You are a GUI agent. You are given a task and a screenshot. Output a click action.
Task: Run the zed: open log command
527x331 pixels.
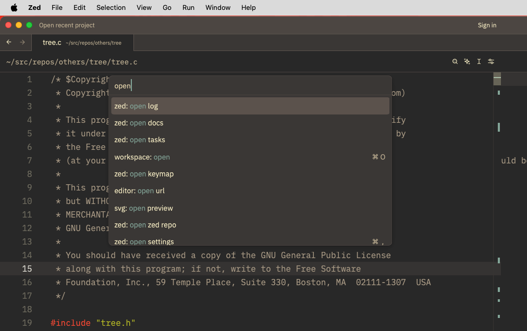tap(250, 106)
